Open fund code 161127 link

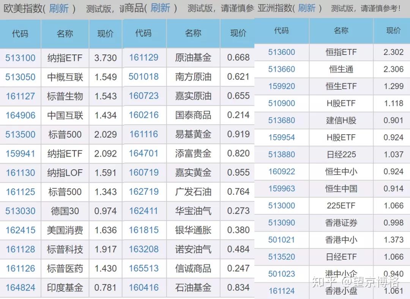point(20,96)
